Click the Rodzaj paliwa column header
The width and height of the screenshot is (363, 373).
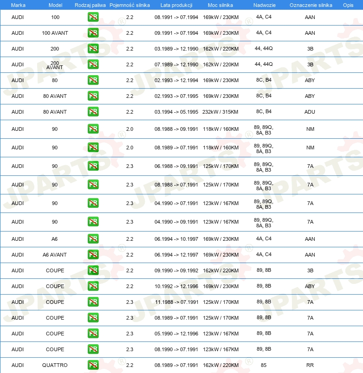click(x=90, y=5)
